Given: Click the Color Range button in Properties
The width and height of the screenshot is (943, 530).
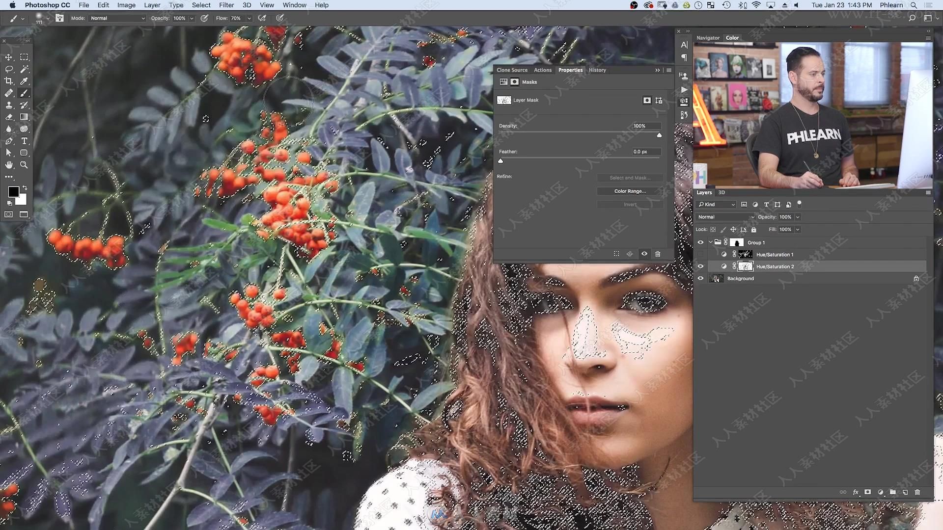Looking at the screenshot, I should point(628,190).
